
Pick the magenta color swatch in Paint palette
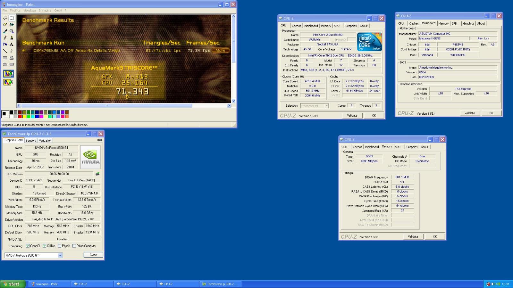[41, 116]
